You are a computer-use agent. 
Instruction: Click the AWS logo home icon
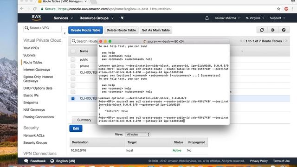[x=36, y=18]
